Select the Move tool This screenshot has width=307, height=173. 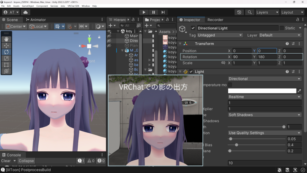tap(6, 46)
